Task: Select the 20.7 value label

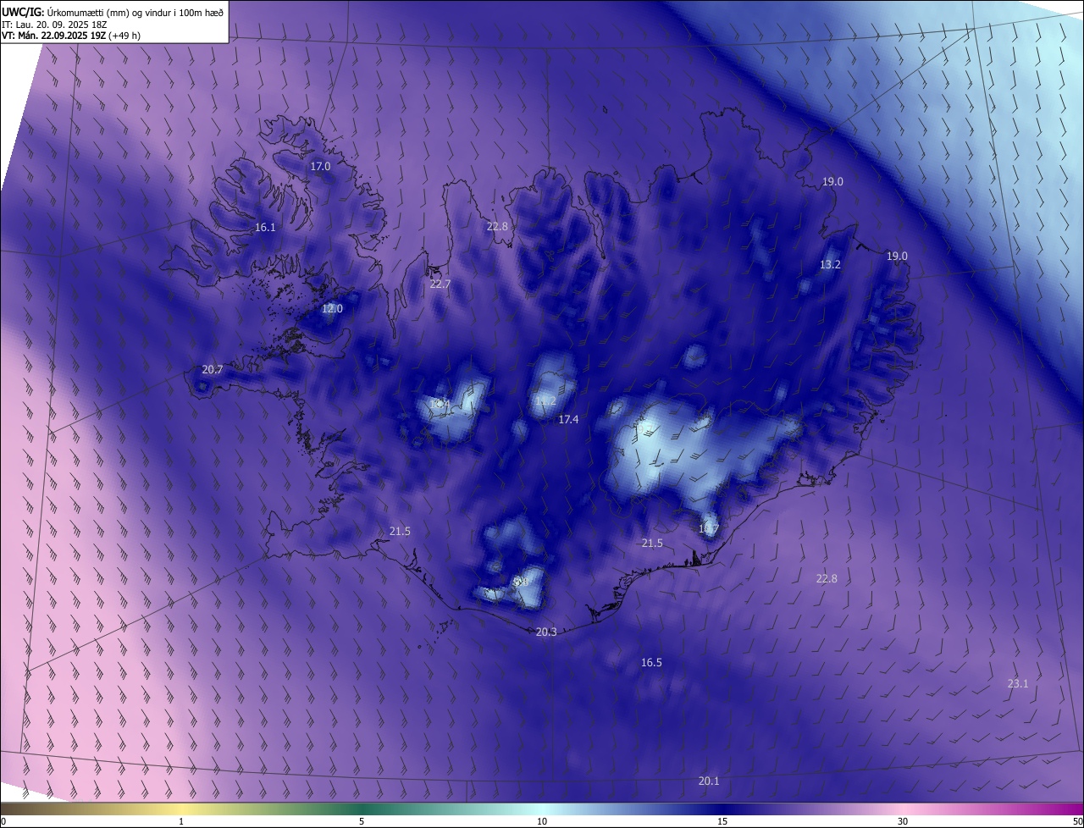Action: (213, 370)
